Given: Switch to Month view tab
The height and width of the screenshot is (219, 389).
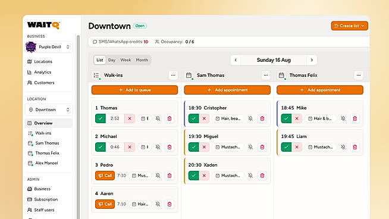Looking at the screenshot, I should pos(142,60).
